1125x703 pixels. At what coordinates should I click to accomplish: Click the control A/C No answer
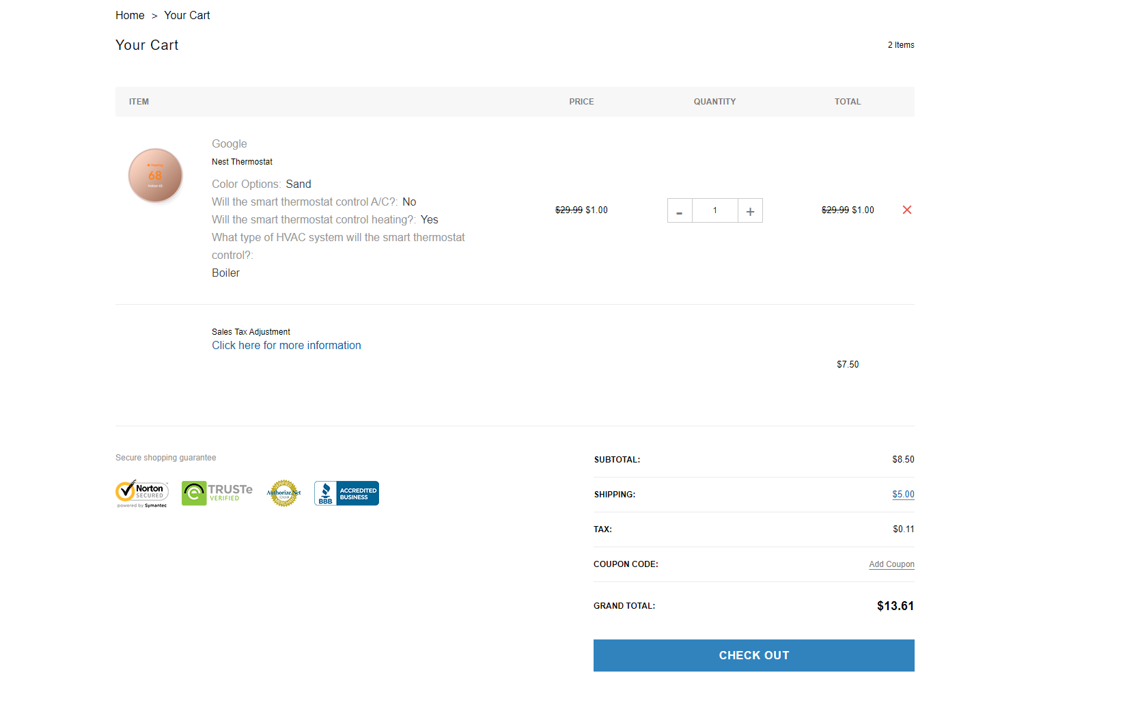[409, 202]
